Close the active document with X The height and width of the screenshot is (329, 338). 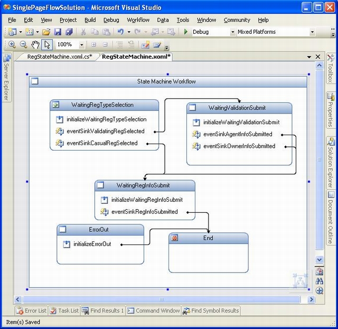[x=318, y=57]
